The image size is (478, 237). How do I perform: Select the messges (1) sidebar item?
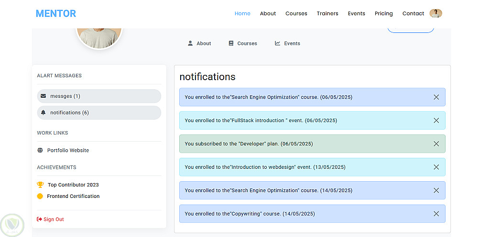(x=99, y=96)
